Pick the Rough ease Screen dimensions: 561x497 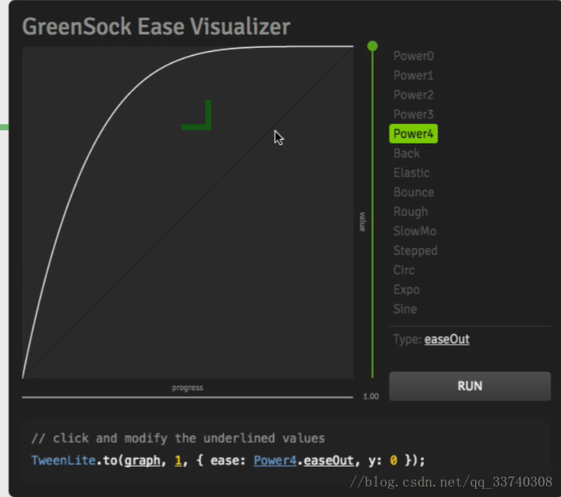point(411,212)
